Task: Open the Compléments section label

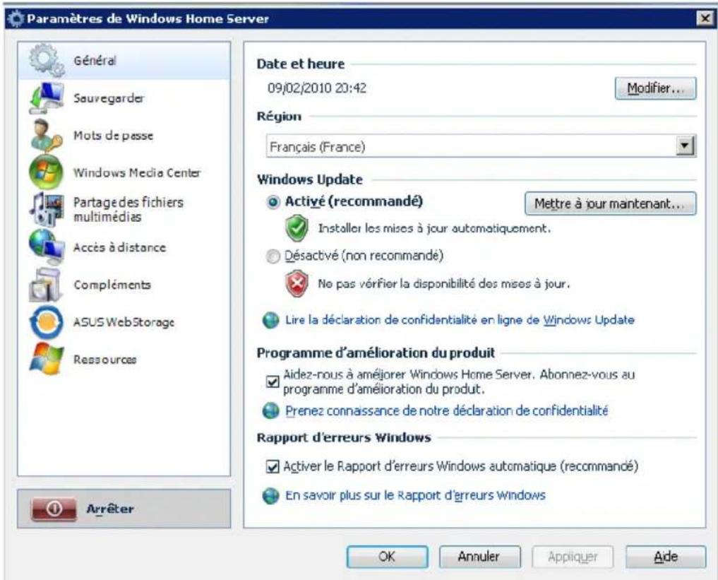Action: tap(112, 285)
